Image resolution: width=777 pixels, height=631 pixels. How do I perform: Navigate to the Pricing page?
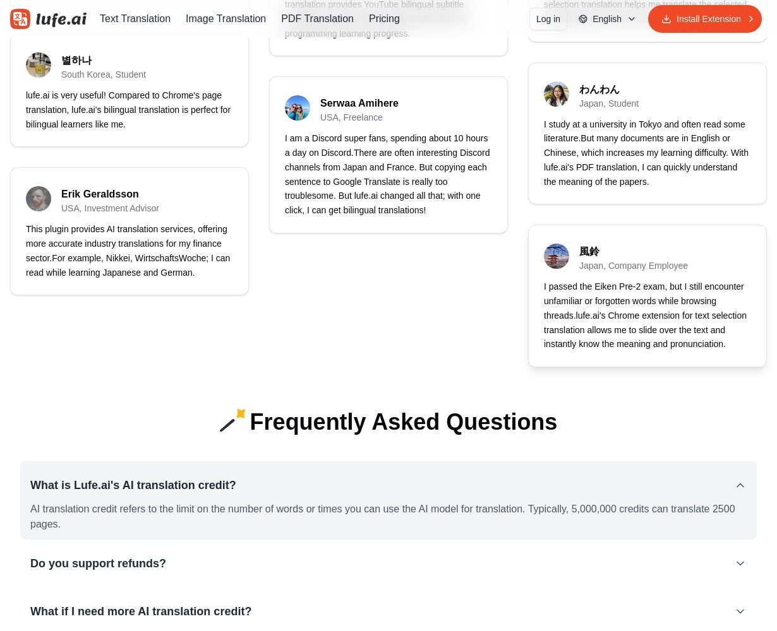[384, 19]
